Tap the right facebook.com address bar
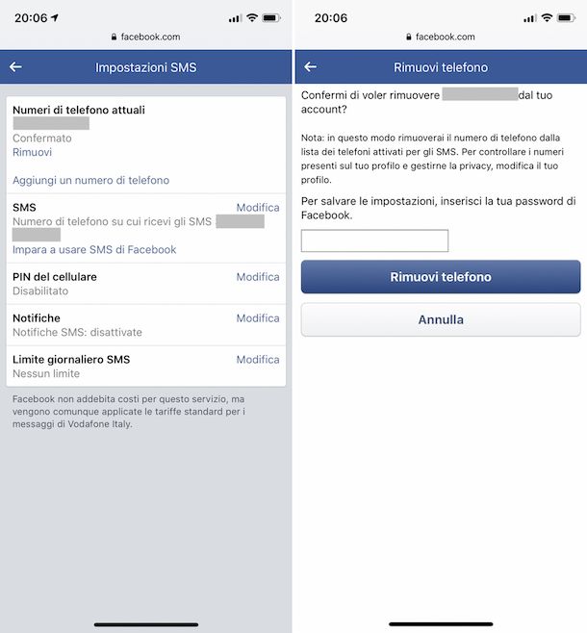 point(441,37)
